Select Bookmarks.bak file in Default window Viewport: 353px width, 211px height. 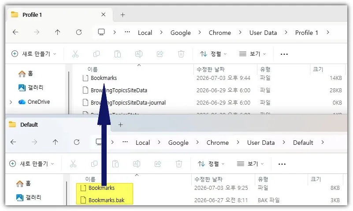coord(102,200)
